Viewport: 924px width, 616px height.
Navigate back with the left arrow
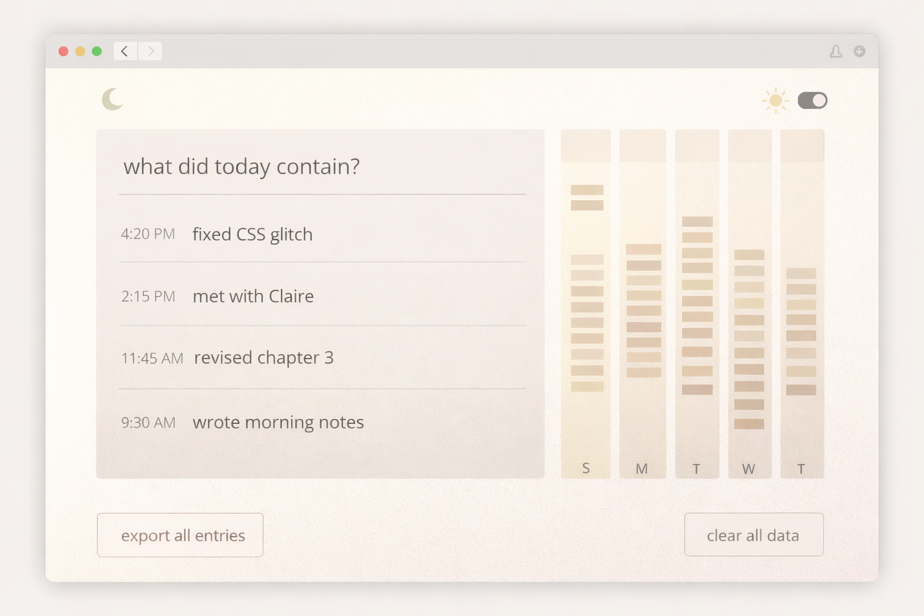(x=125, y=51)
